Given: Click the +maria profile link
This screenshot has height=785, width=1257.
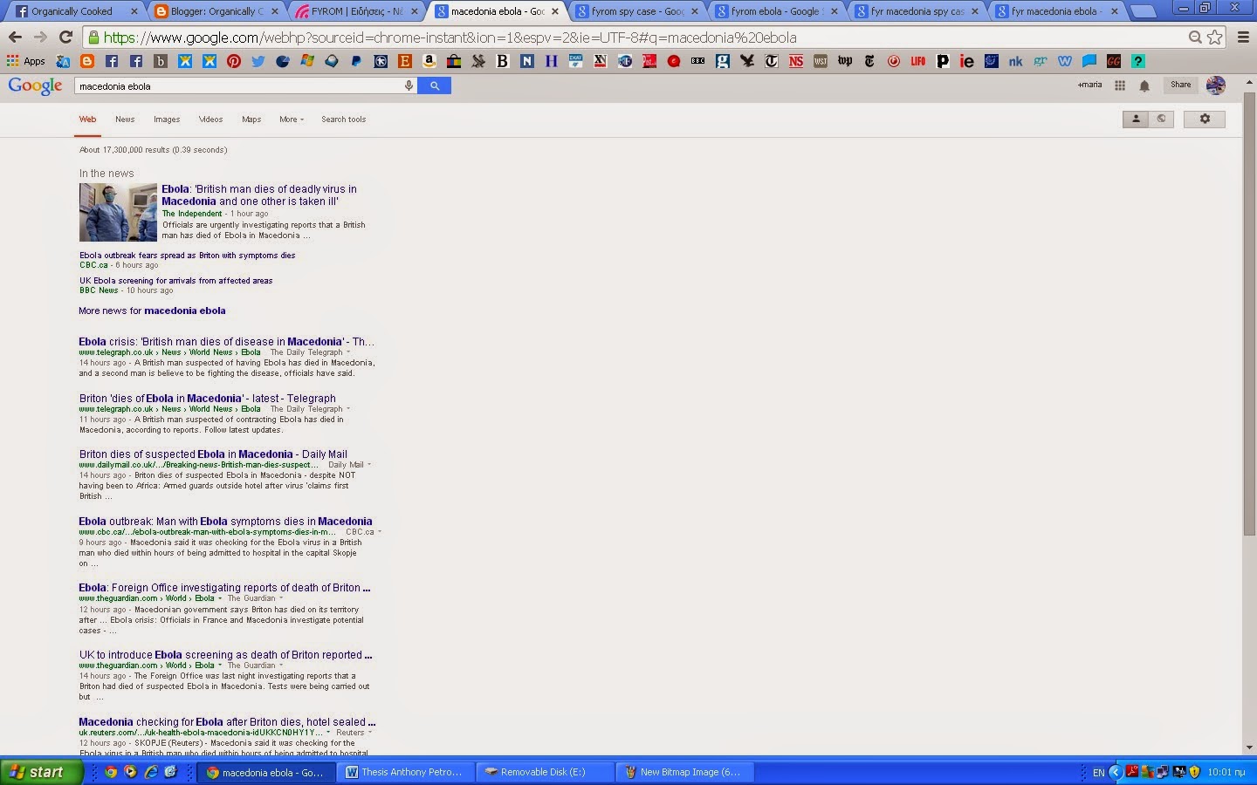Looking at the screenshot, I should 1089,85.
